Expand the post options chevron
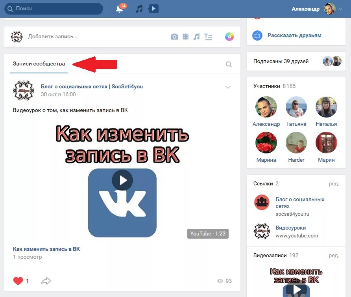 coord(228,87)
